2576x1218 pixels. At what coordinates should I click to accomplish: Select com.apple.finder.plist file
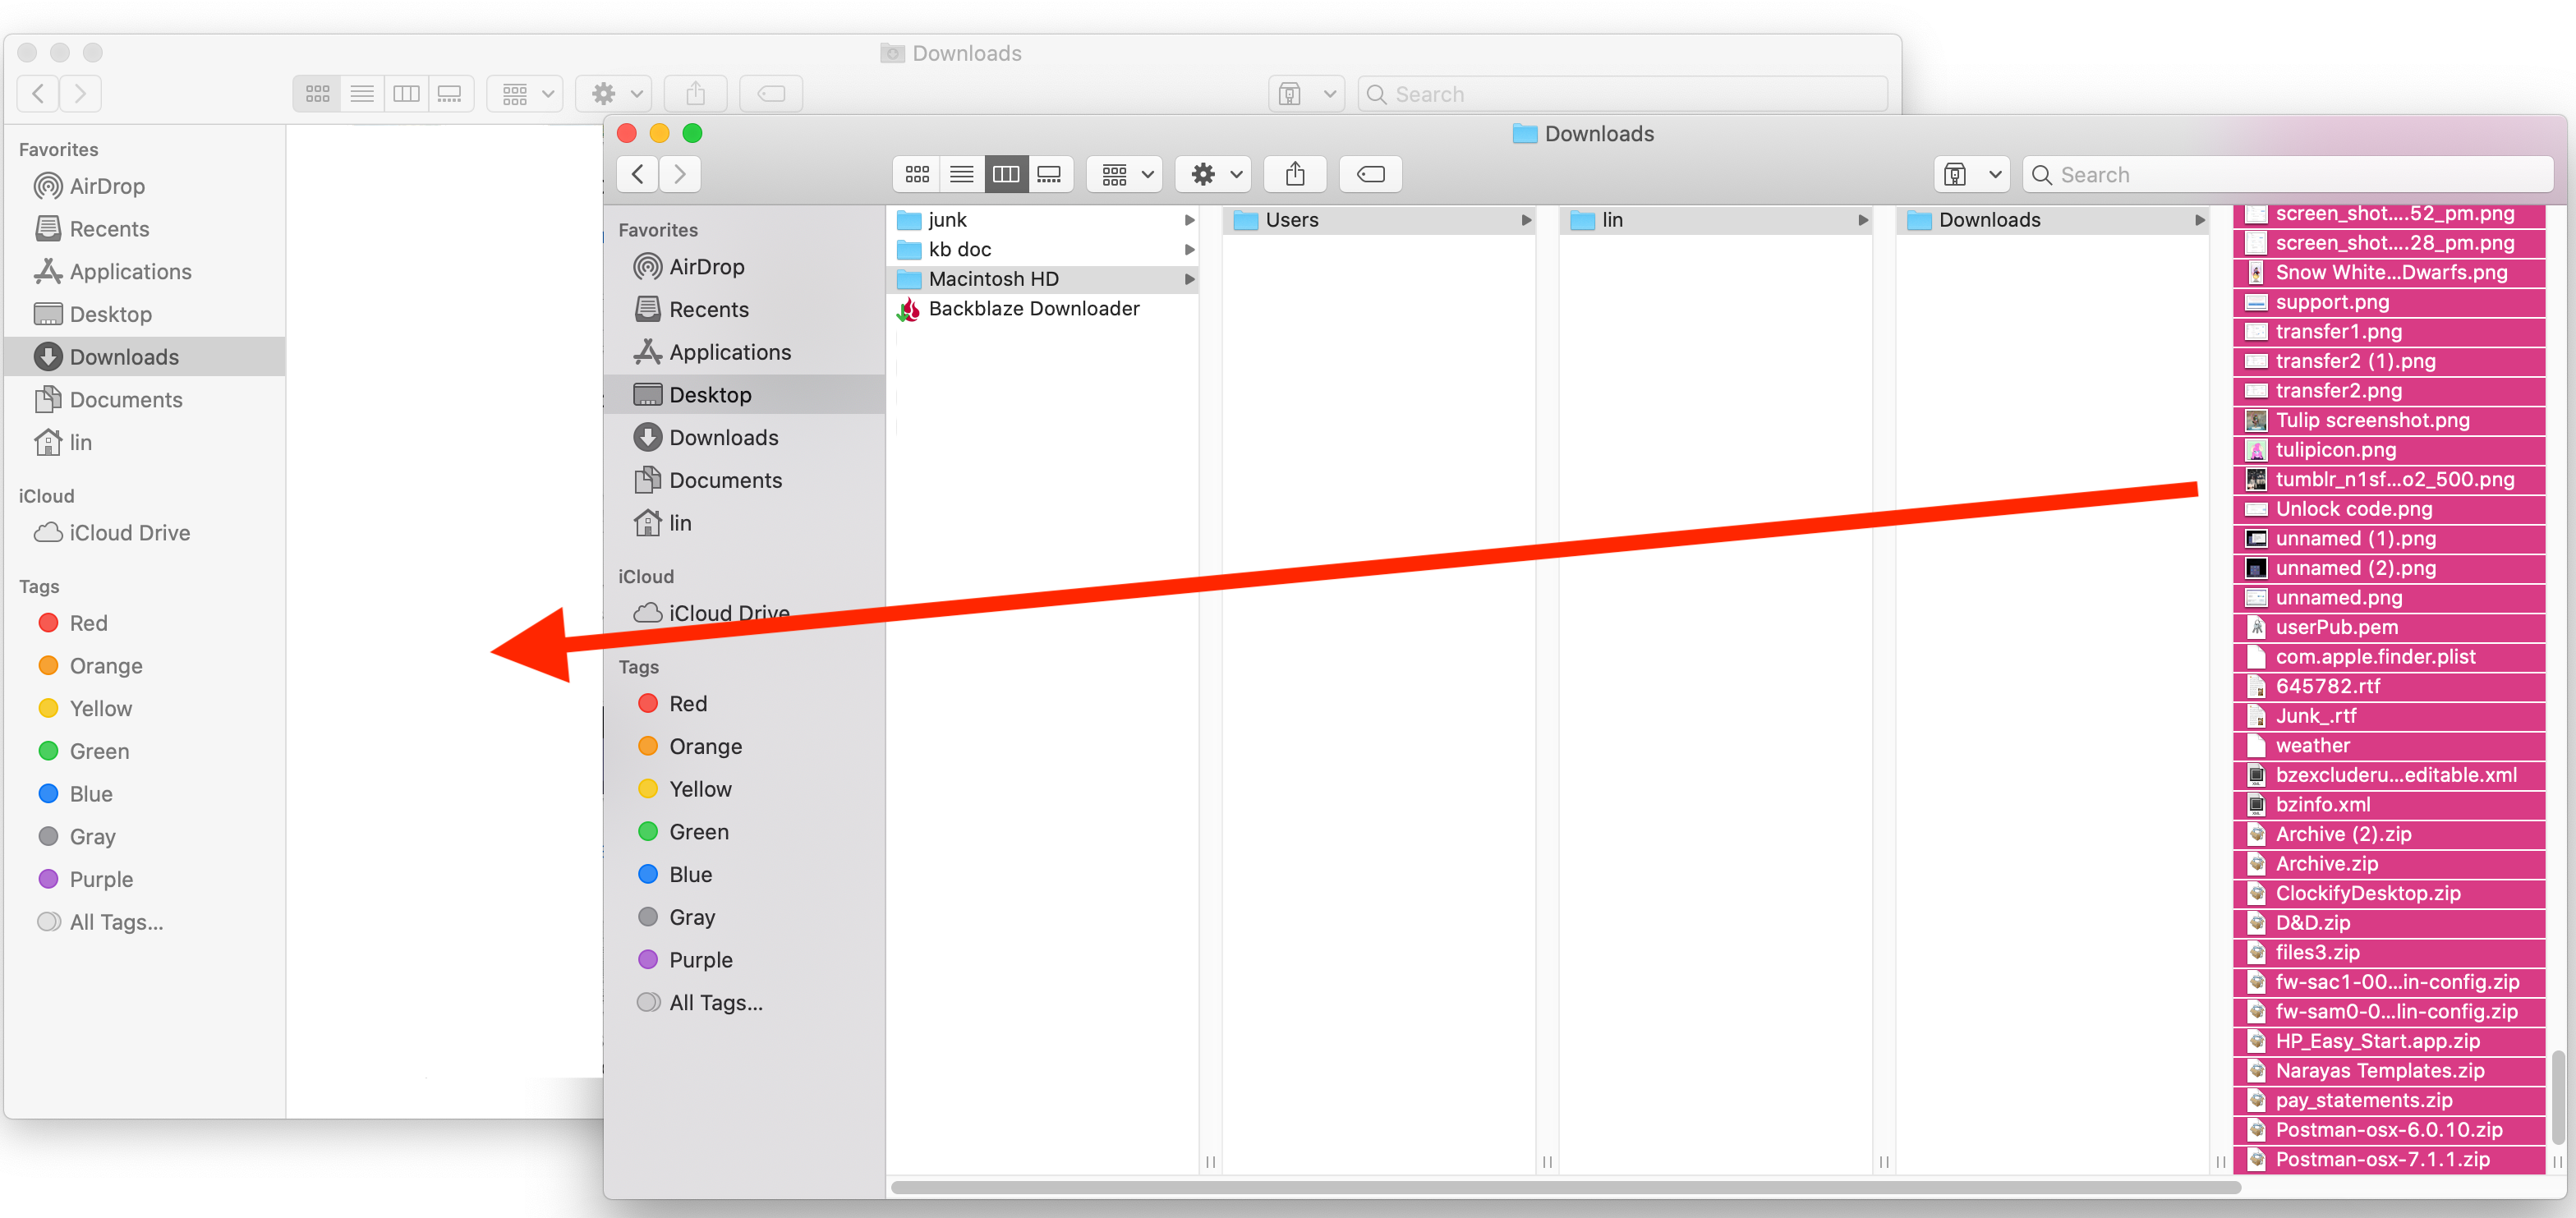coord(2389,657)
